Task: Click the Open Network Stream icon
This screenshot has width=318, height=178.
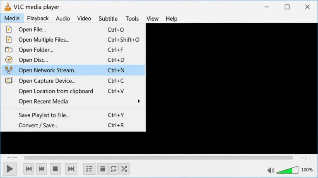Action: tap(9, 70)
